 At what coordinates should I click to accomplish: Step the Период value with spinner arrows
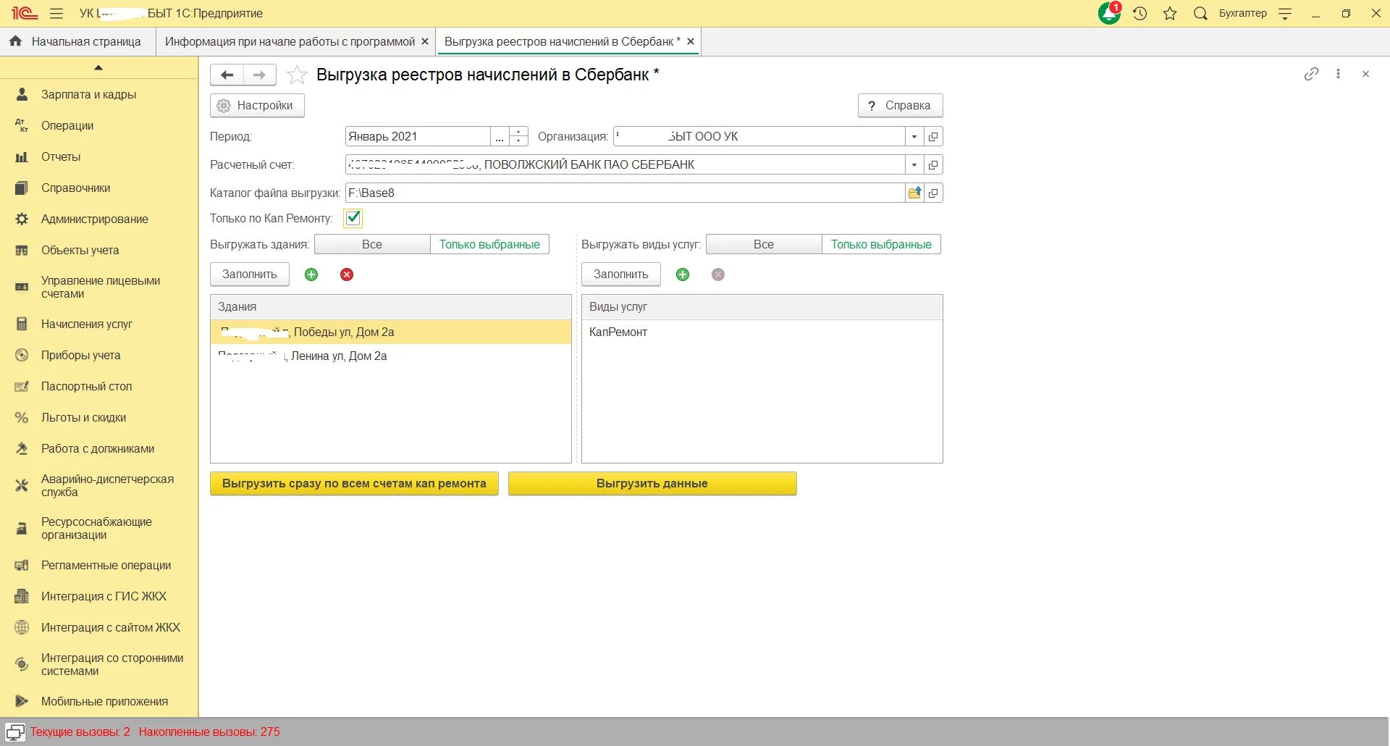pyautogui.click(x=518, y=136)
